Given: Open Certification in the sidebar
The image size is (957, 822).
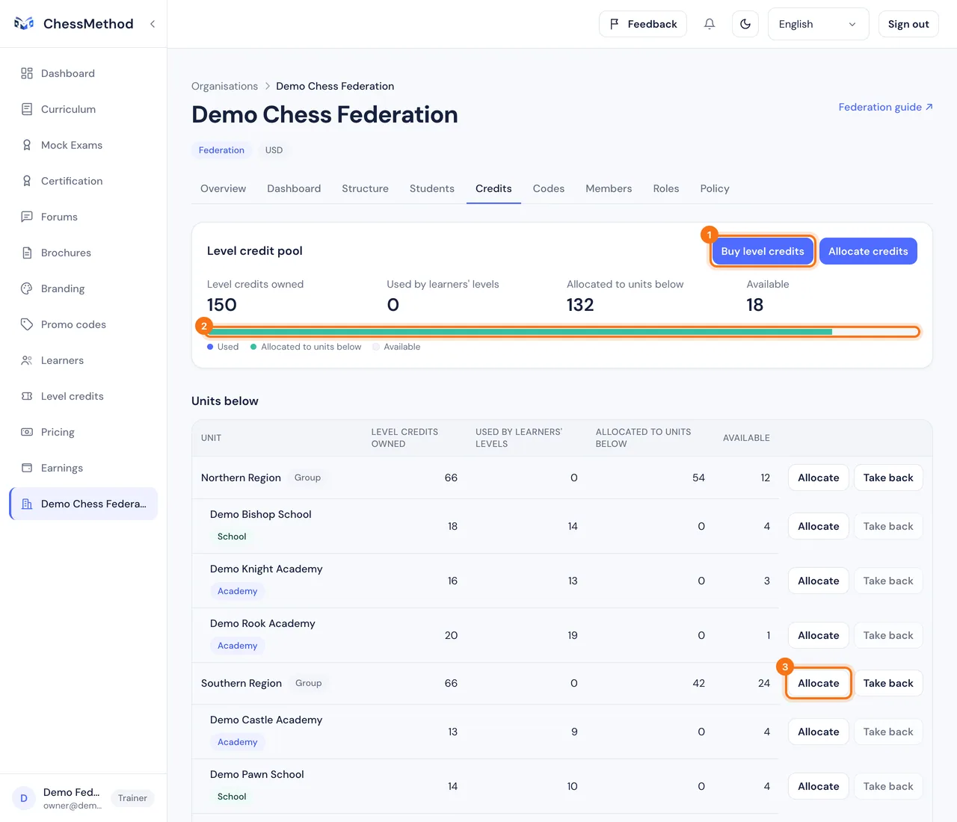Looking at the screenshot, I should click(x=83, y=181).
